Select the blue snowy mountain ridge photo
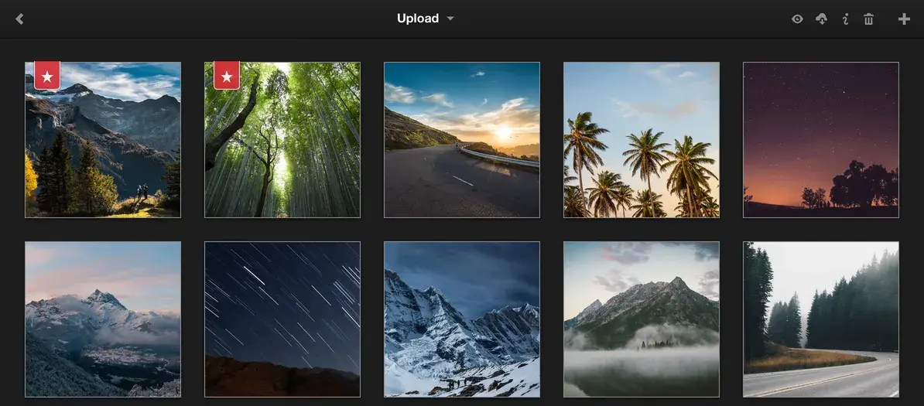The image size is (924, 406). tap(462, 319)
